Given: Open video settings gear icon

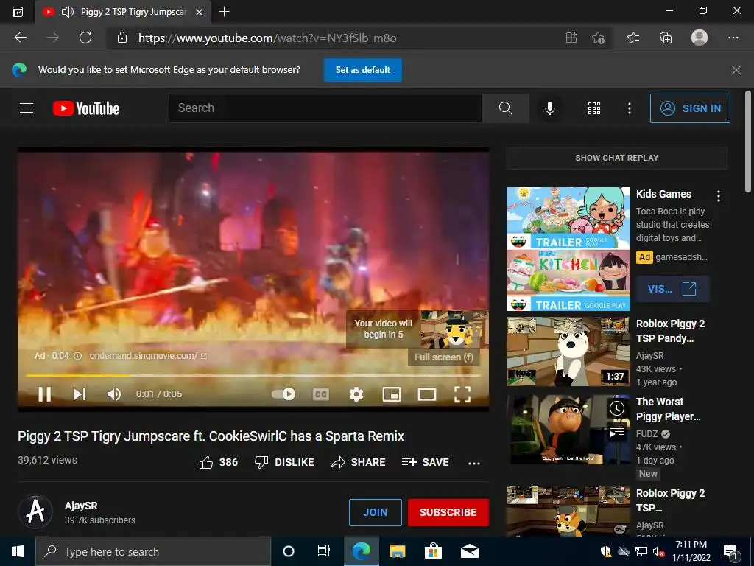Looking at the screenshot, I should click(x=356, y=395).
